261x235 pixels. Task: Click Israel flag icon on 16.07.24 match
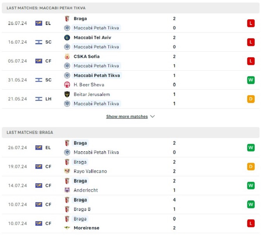click(39, 42)
